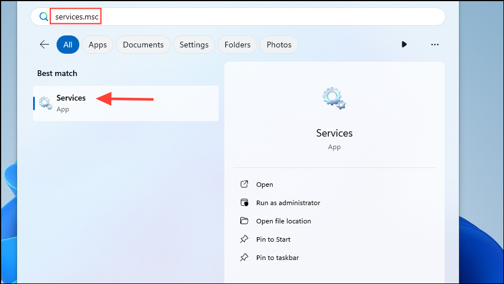Open the three-dots options menu

[434, 45]
